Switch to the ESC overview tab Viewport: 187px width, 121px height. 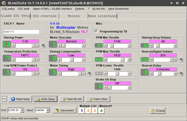pyautogui.click(x=45, y=16)
